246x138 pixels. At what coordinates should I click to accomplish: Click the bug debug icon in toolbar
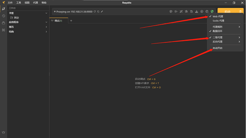186,11
